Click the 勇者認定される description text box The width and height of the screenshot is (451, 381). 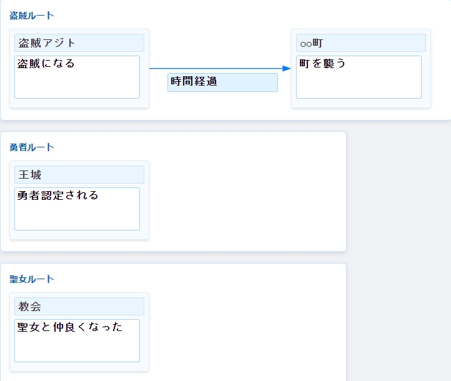(x=77, y=209)
